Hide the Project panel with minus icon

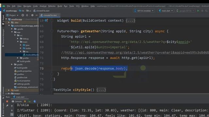click(37, 15)
